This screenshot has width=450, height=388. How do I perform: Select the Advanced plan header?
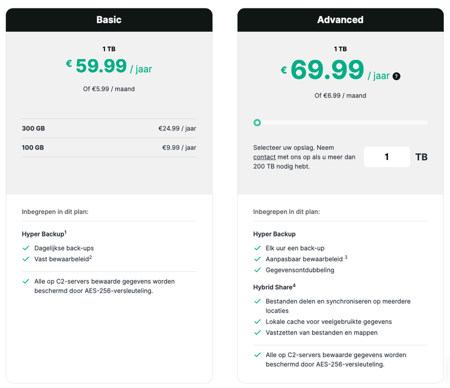click(x=340, y=20)
